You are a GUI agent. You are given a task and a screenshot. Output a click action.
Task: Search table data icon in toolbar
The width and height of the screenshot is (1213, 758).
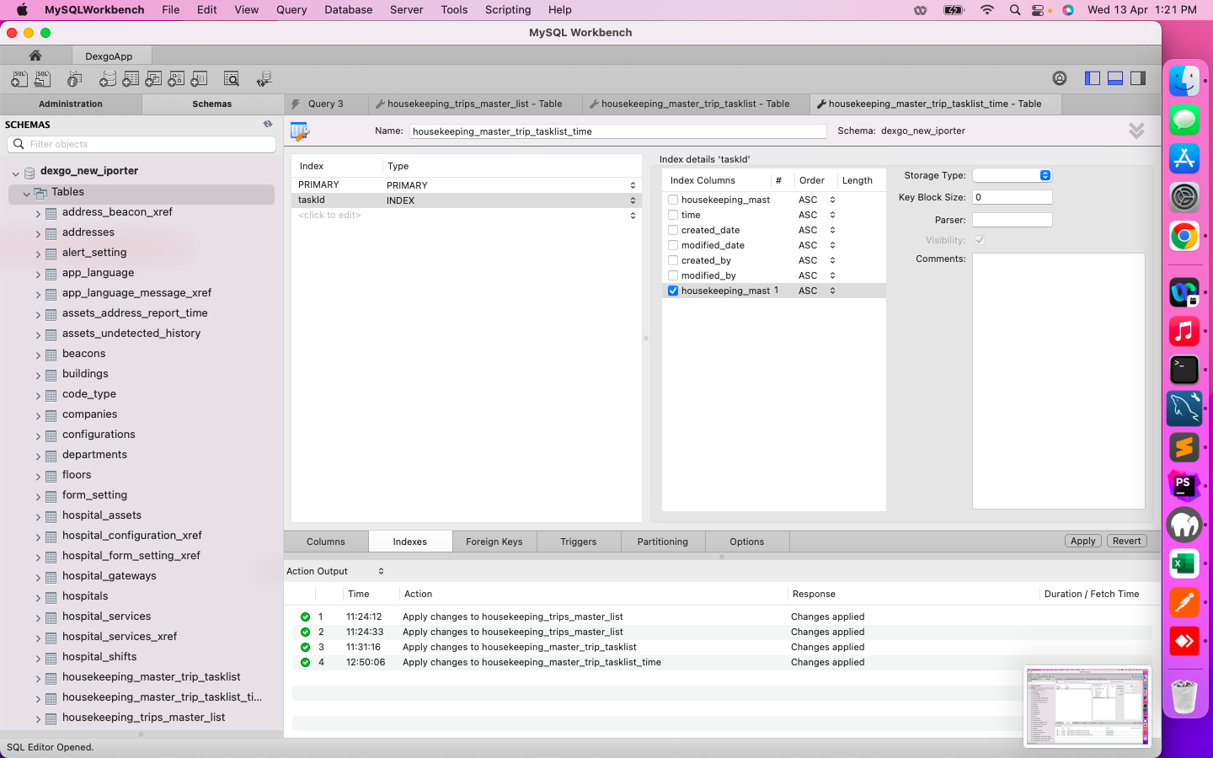pyautogui.click(x=232, y=78)
